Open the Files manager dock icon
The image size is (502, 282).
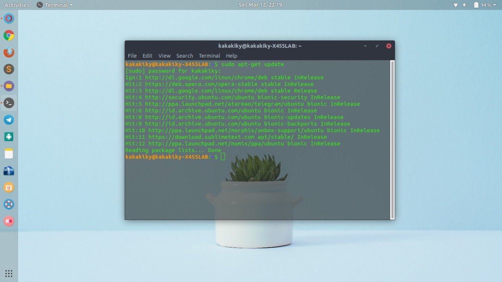(9, 86)
